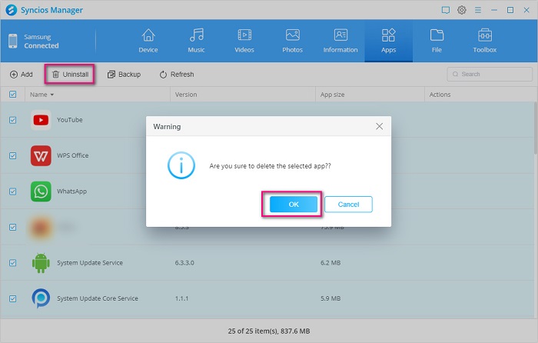Open the Videos section

(244, 40)
